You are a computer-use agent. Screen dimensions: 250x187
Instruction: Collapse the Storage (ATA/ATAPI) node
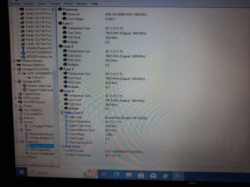tap(14, 69)
